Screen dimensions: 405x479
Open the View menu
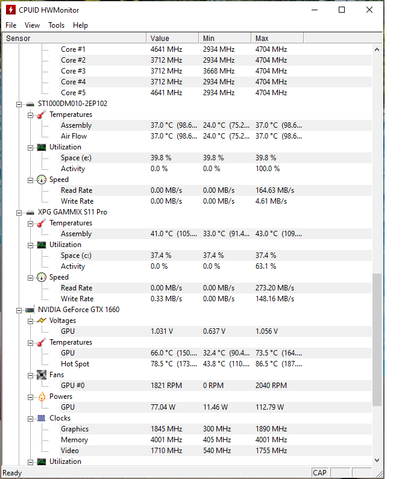pyautogui.click(x=32, y=25)
